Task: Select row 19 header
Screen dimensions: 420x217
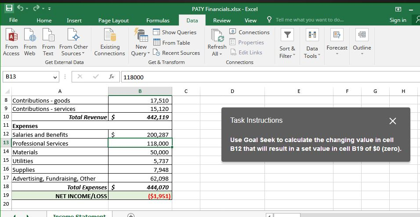Action: 6,195
